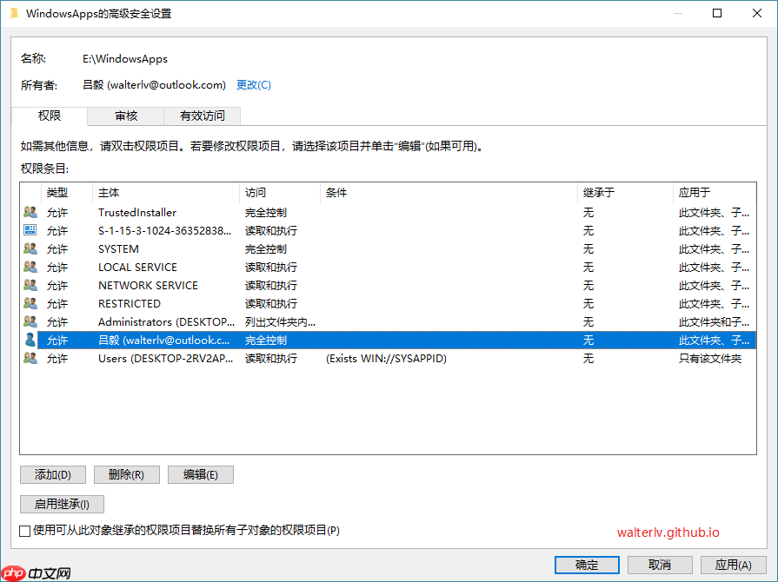Confirm settings with the 确定 button
Screen dimensions: 778x582
coord(587,564)
